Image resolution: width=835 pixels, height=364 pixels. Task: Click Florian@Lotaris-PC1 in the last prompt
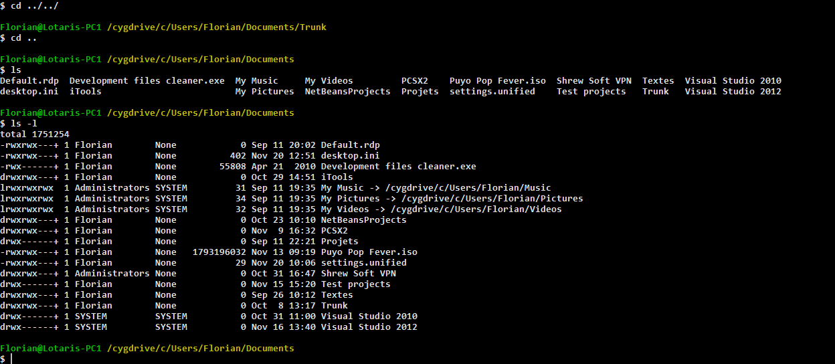point(51,349)
